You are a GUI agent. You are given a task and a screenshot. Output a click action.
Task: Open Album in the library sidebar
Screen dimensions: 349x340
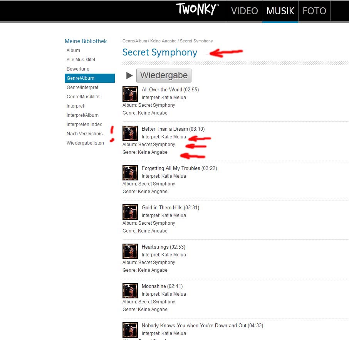pyautogui.click(x=73, y=50)
